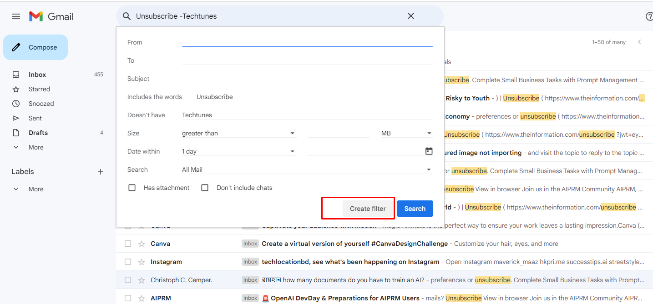Expand More under Labels section
Image resolution: width=653 pixels, height=304 pixels.
[x=36, y=189]
